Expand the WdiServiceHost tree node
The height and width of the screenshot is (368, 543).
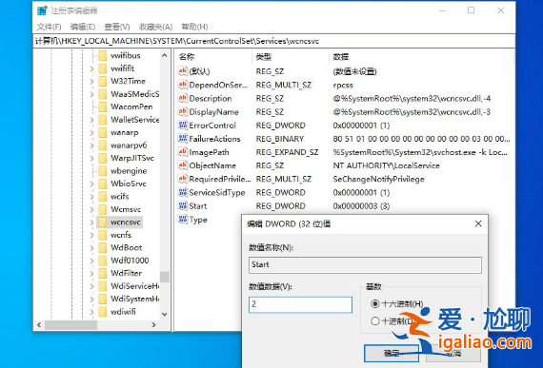tap(91, 286)
